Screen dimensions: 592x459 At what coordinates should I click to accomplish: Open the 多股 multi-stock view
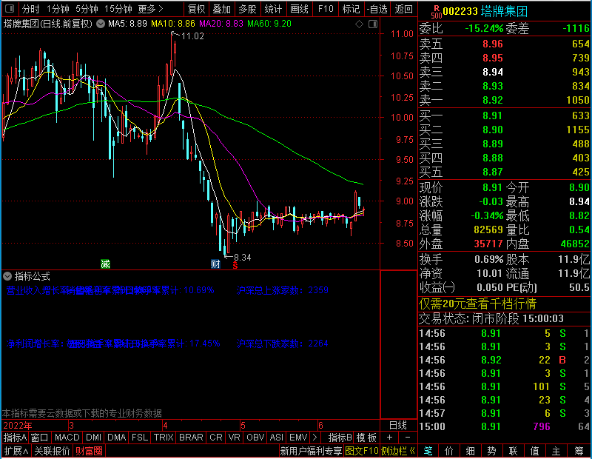coord(247,9)
